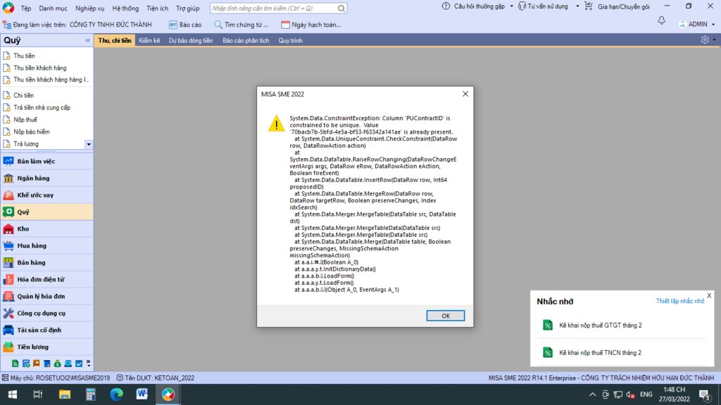Image resolution: width=721 pixels, height=405 pixels.
Task: Open Gia hạn/Chuyển gói cart link
Action: [617, 6]
